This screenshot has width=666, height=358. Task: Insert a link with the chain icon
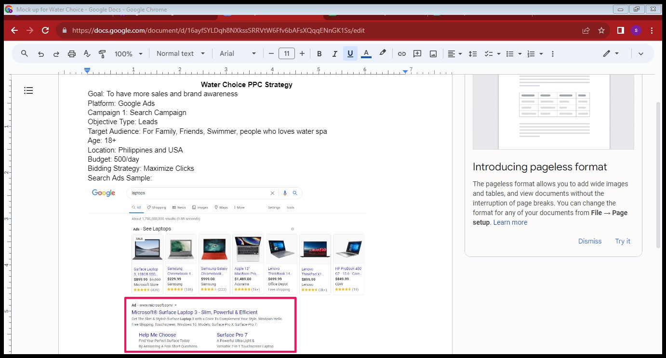pos(401,53)
